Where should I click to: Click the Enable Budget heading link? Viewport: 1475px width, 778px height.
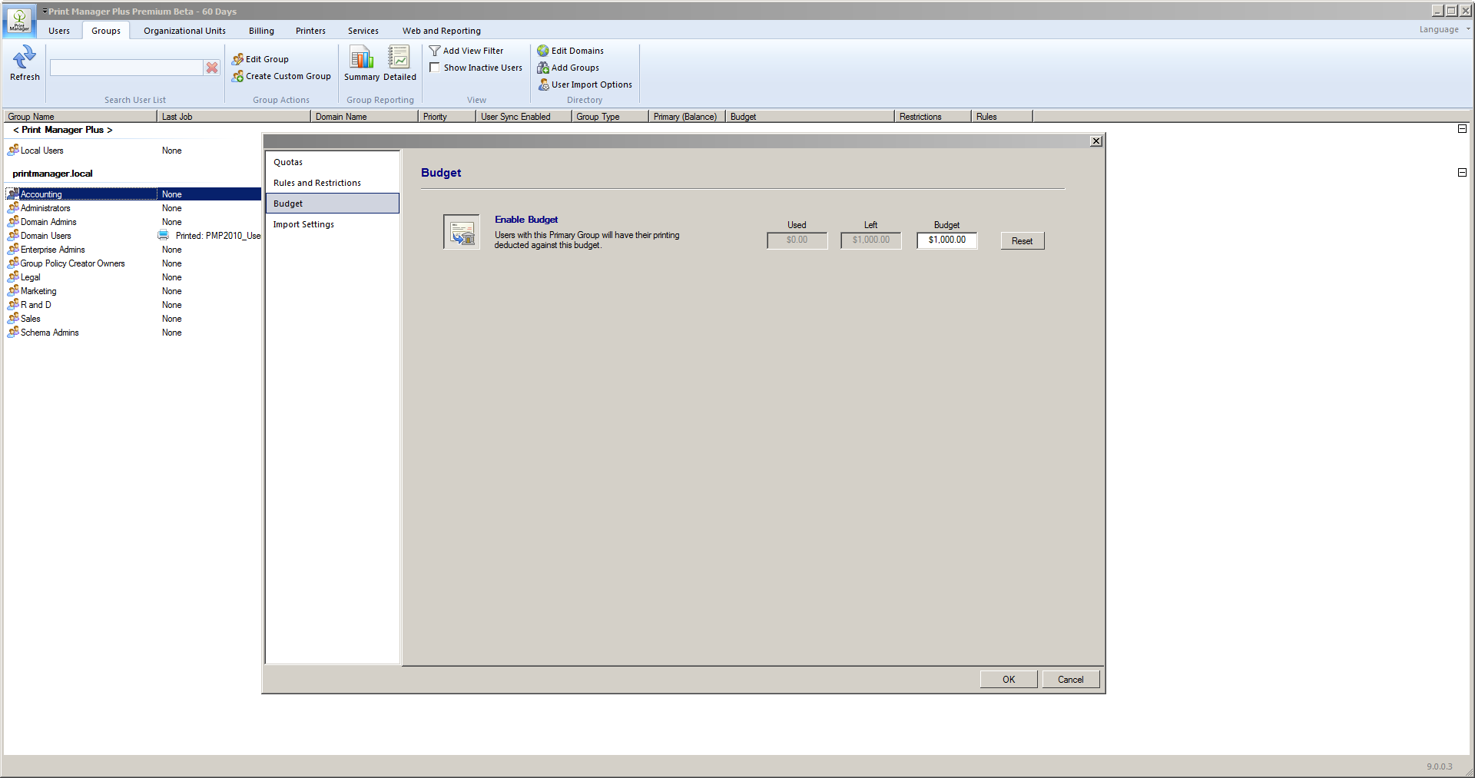[526, 220]
